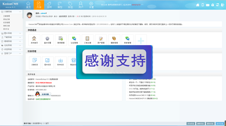Click the admin user avatar picture

pyautogui.click(x=30, y=15)
